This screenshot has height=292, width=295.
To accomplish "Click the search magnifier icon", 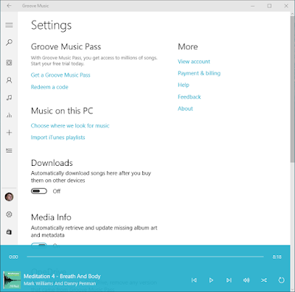I will tap(9, 42).
